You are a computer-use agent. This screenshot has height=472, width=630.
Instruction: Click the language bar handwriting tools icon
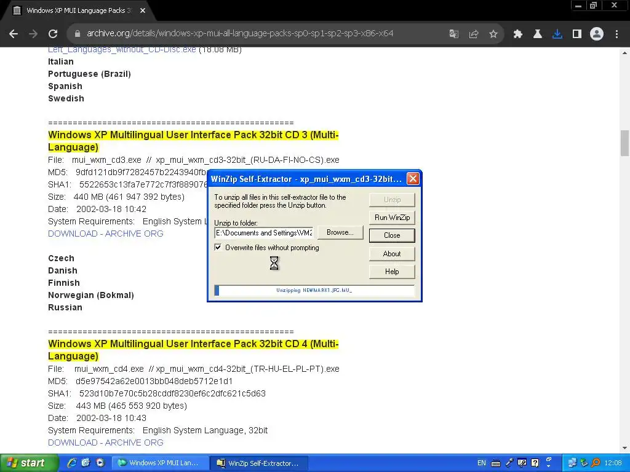[x=522, y=463]
